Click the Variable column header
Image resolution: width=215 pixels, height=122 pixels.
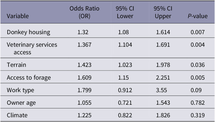(x=18, y=16)
